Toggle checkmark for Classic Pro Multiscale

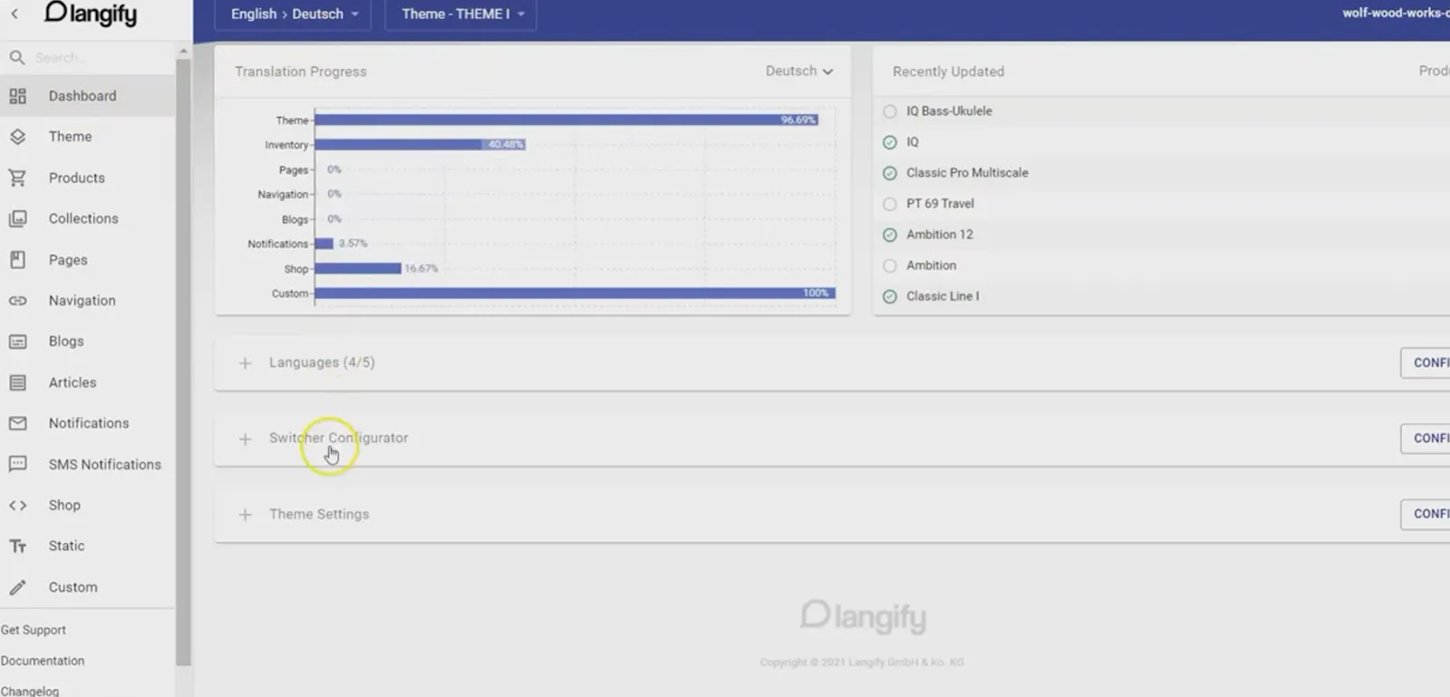click(890, 173)
